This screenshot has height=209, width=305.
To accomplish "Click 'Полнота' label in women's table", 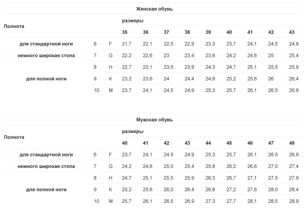I will click(x=14, y=26).
